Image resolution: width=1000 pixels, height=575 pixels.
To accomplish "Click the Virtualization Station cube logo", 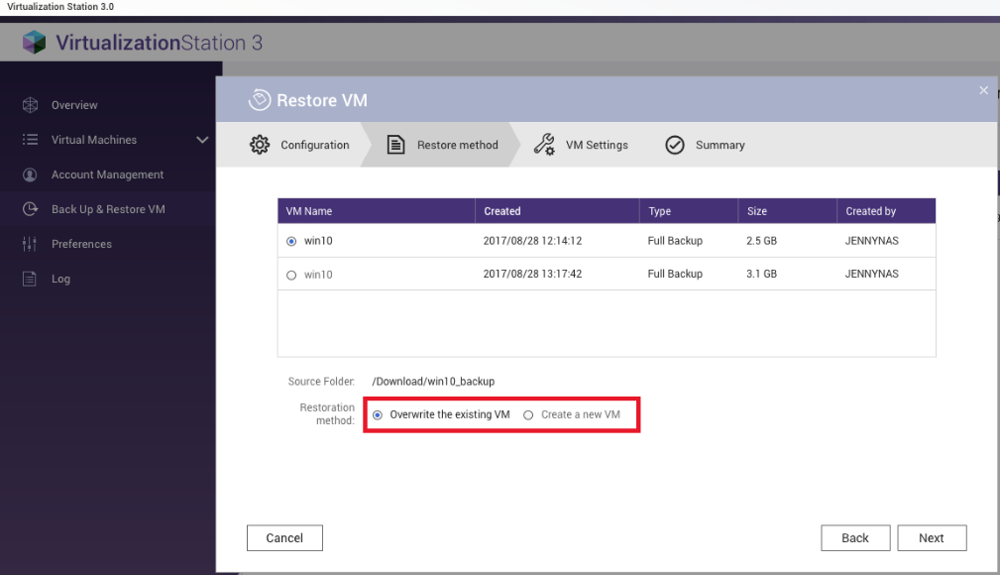I will click(34, 44).
